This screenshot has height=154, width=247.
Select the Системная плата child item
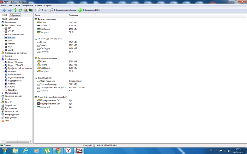pyautogui.click(x=16, y=34)
